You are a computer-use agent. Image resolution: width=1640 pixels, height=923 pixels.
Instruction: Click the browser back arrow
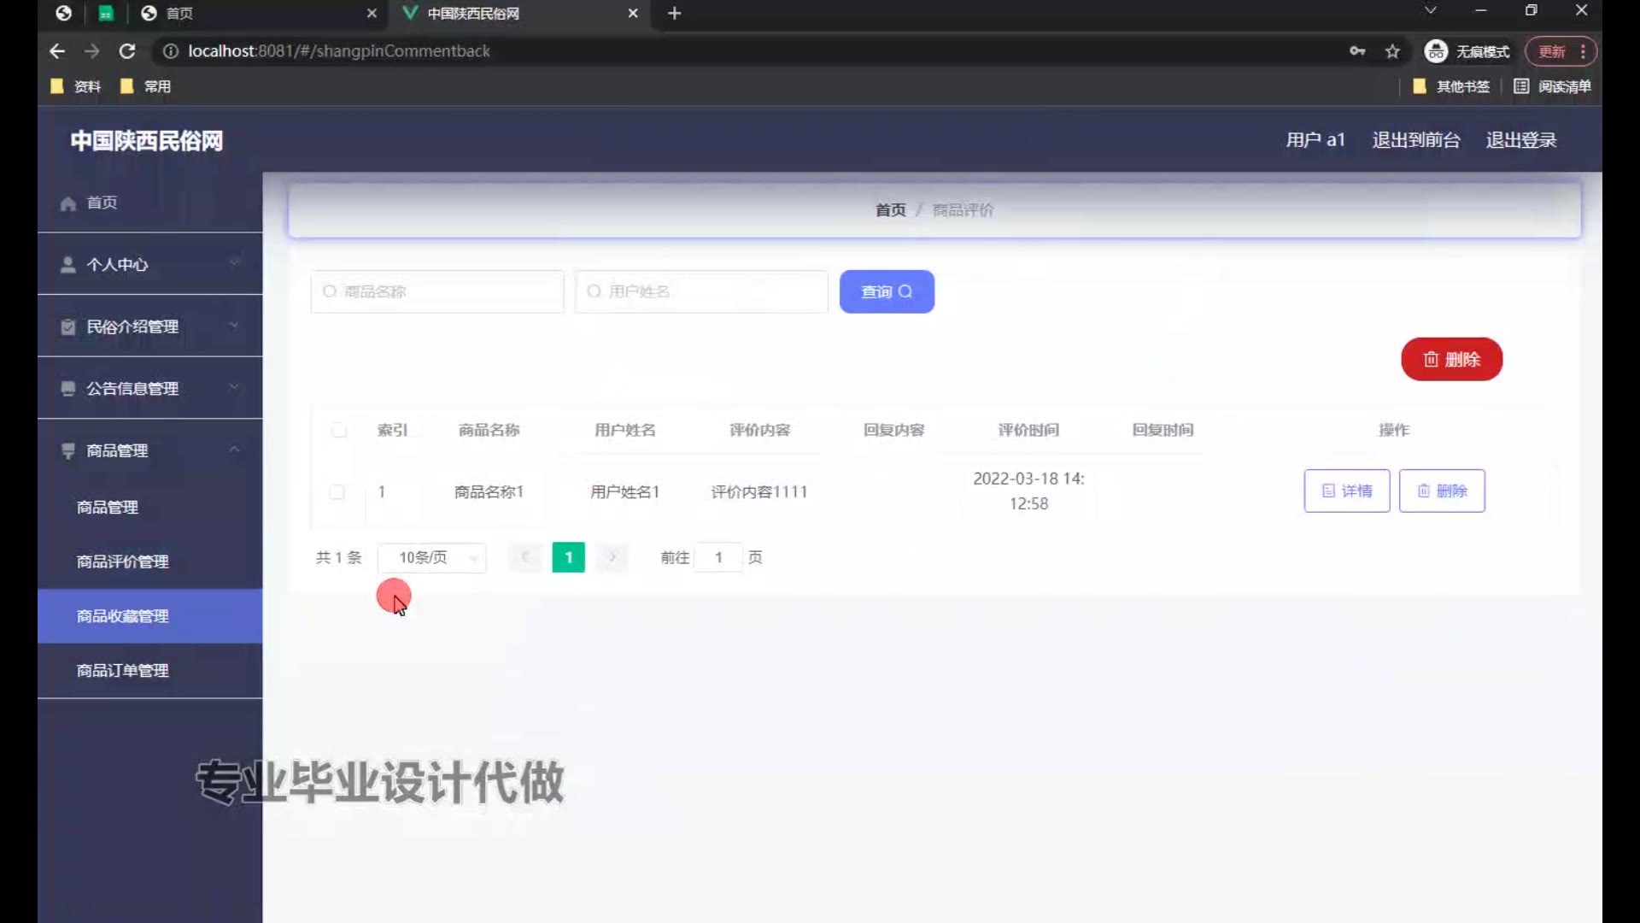[x=57, y=51]
